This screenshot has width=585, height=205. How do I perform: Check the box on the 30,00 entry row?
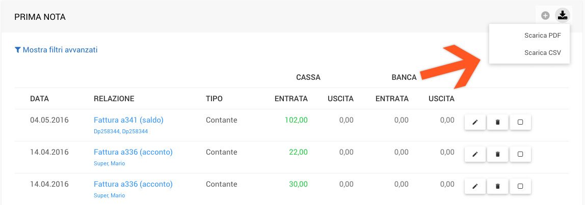(x=520, y=186)
